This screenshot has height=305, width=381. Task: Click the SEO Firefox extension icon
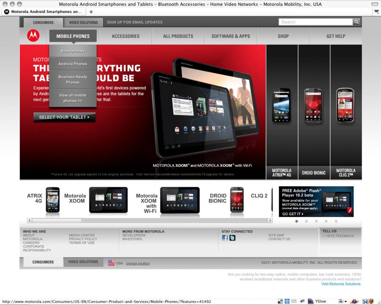(x=368, y=301)
